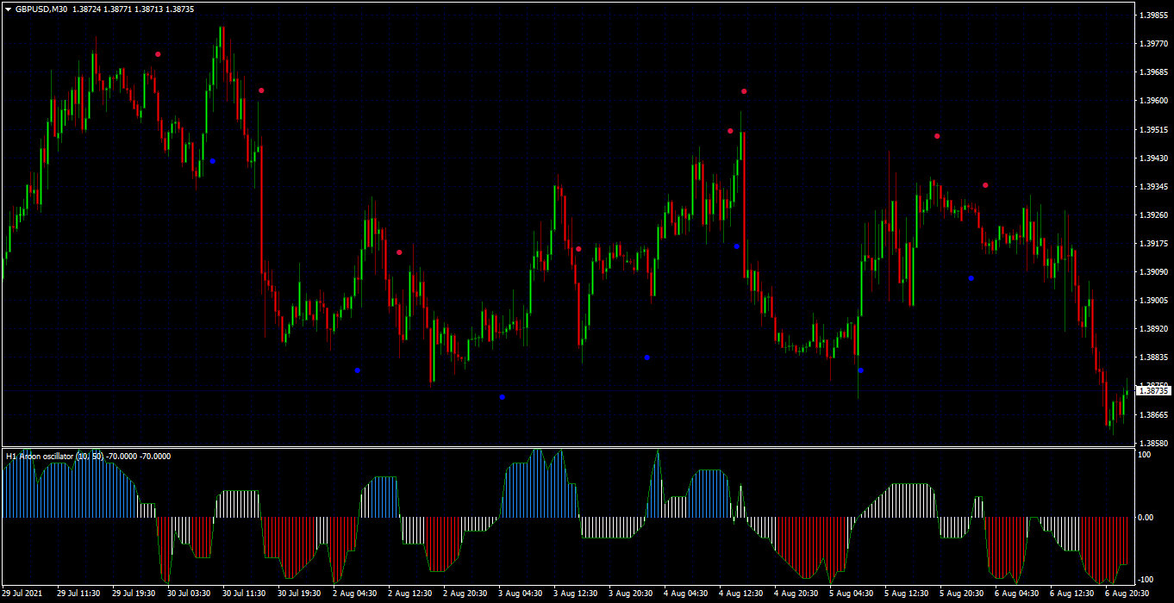Screen dimensions: 1174x603
Task: Click the 1.38665 price axis label
Action: [x=1153, y=415]
